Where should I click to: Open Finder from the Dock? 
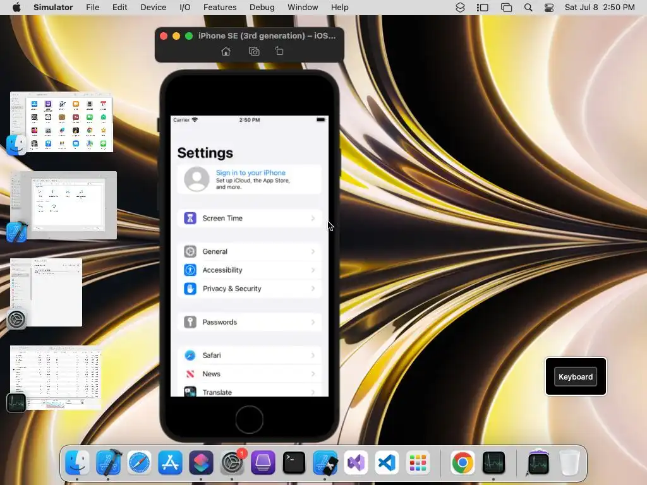click(77, 462)
